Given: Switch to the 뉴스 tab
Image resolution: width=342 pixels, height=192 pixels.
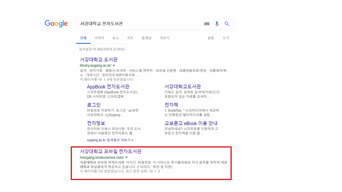Looking at the screenshot, I should [116, 38].
